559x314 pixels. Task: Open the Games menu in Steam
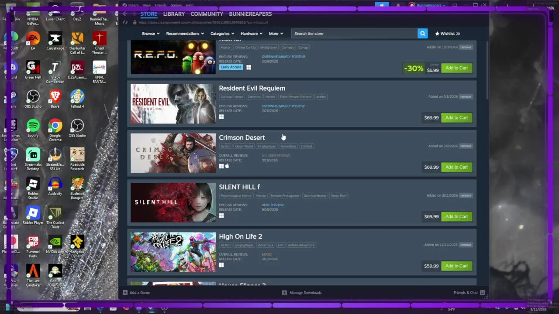pyautogui.click(x=176, y=5)
